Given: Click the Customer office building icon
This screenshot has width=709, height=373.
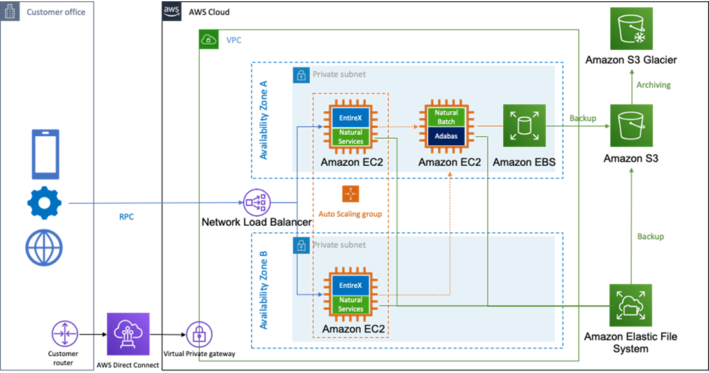Looking at the screenshot, I should [10, 11].
